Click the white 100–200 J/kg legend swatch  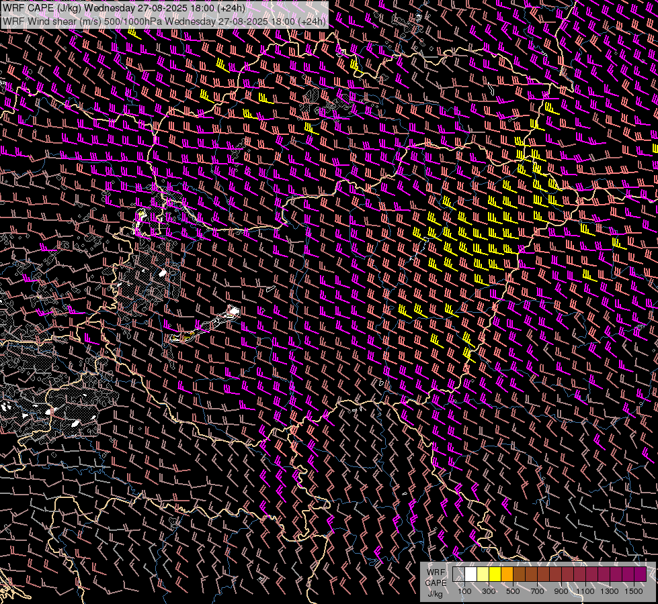pyautogui.click(x=471, y=574)
